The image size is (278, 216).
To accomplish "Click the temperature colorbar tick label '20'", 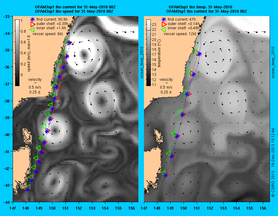I will click(154, 40).
